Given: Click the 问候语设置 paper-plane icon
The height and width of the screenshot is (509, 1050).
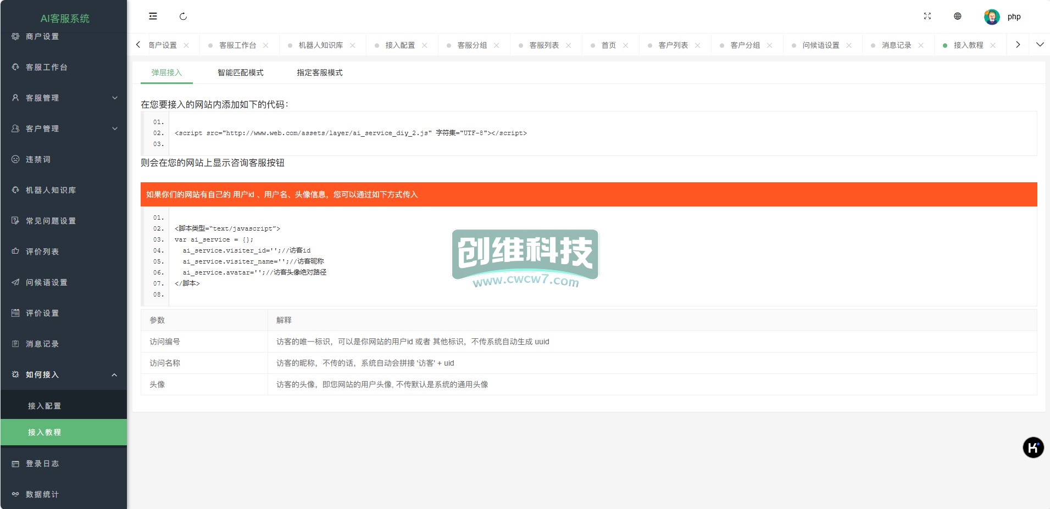Looking at the screenshot, I should pyautogui.click(x=15, y=282).
